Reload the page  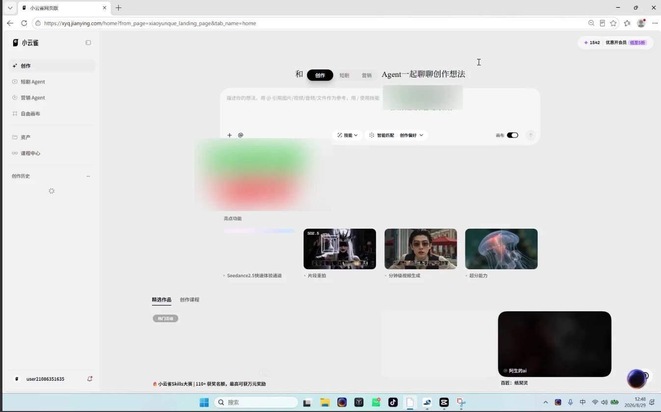coord(24,23)
